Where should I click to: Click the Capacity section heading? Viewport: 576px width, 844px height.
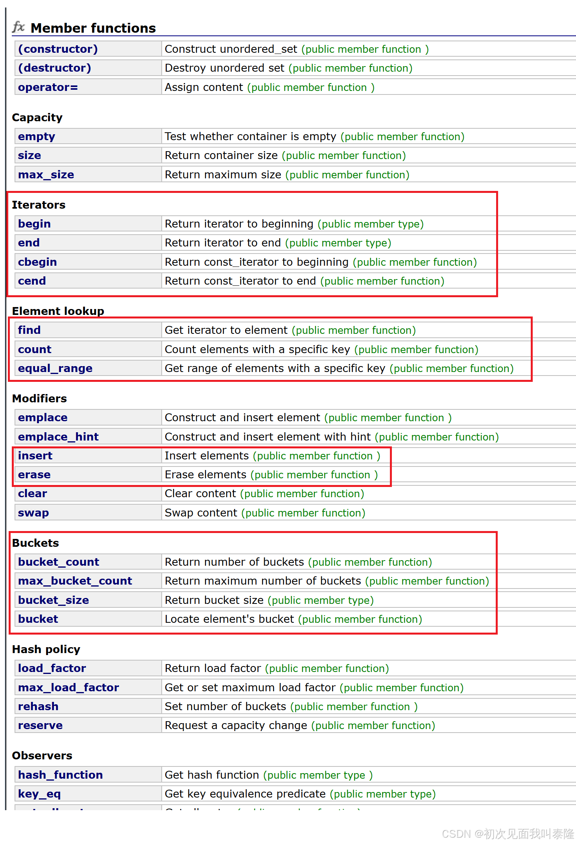click(37, 117)
